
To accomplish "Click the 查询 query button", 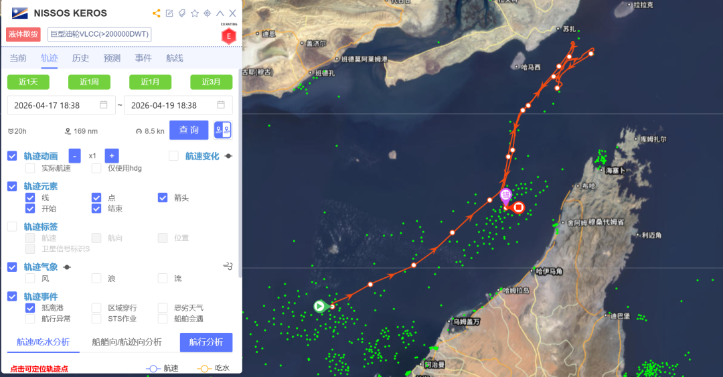I will [189, 130].
